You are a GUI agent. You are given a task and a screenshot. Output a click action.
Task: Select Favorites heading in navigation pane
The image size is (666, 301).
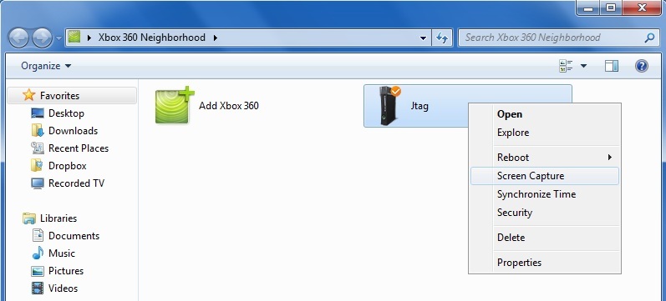click(x=59, y=96)
